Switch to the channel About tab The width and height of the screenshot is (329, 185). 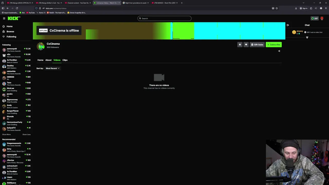pos(48,60)
